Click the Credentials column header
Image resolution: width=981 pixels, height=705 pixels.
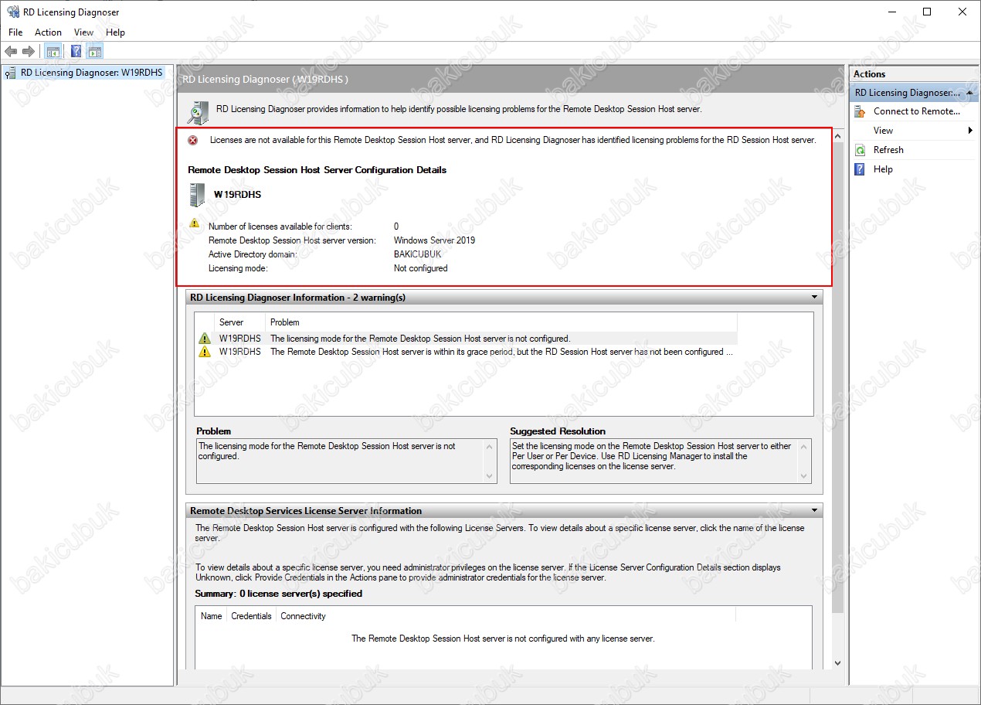point(251,616)
